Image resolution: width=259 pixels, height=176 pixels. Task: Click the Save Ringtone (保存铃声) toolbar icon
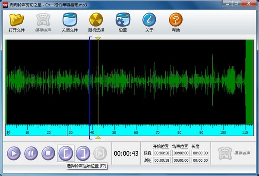click(x=43, y=20)
